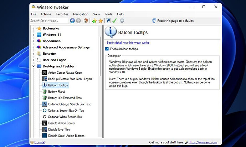
Task: Select Battery Flyout tweak in tree
Action: pyautogui.click(x=56, y=92)
